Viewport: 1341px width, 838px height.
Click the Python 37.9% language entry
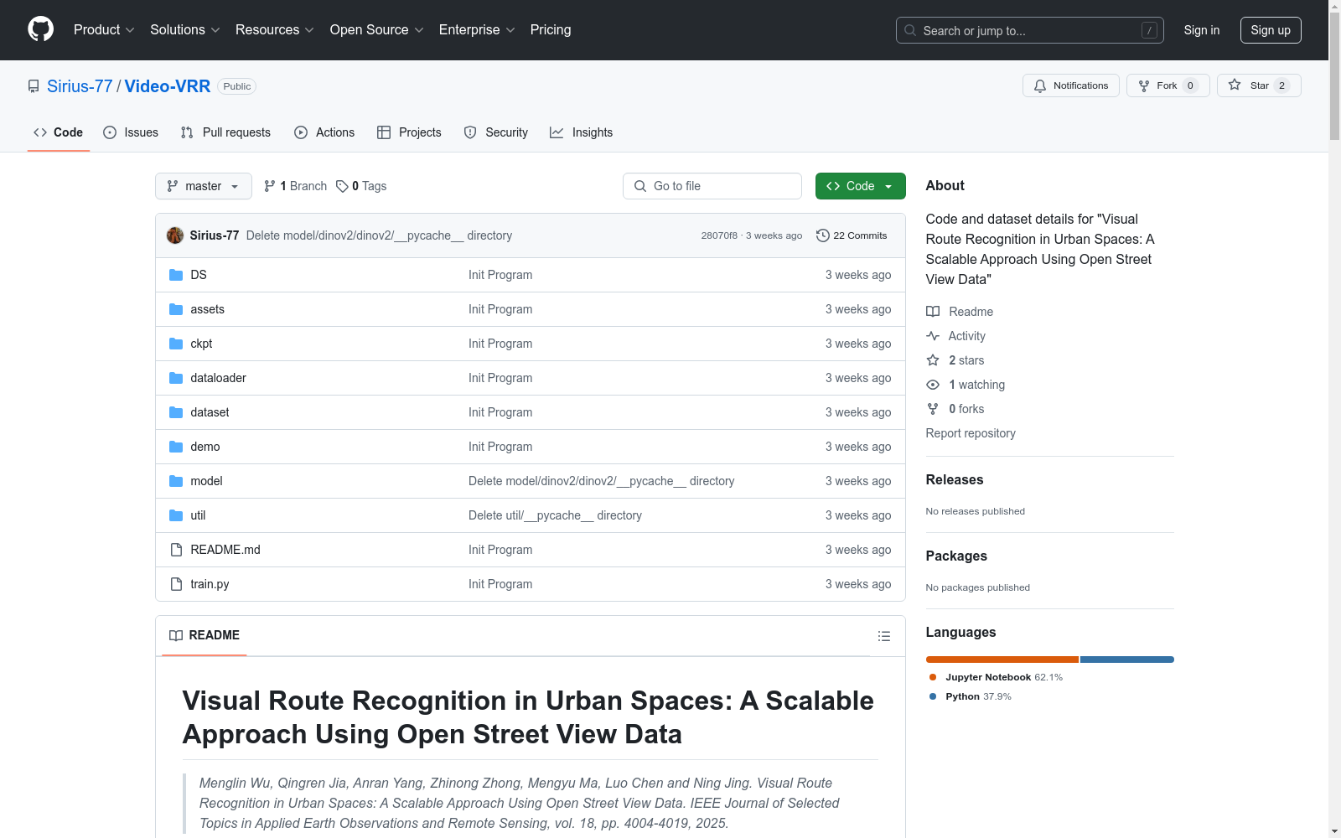(x=971, y=696)
